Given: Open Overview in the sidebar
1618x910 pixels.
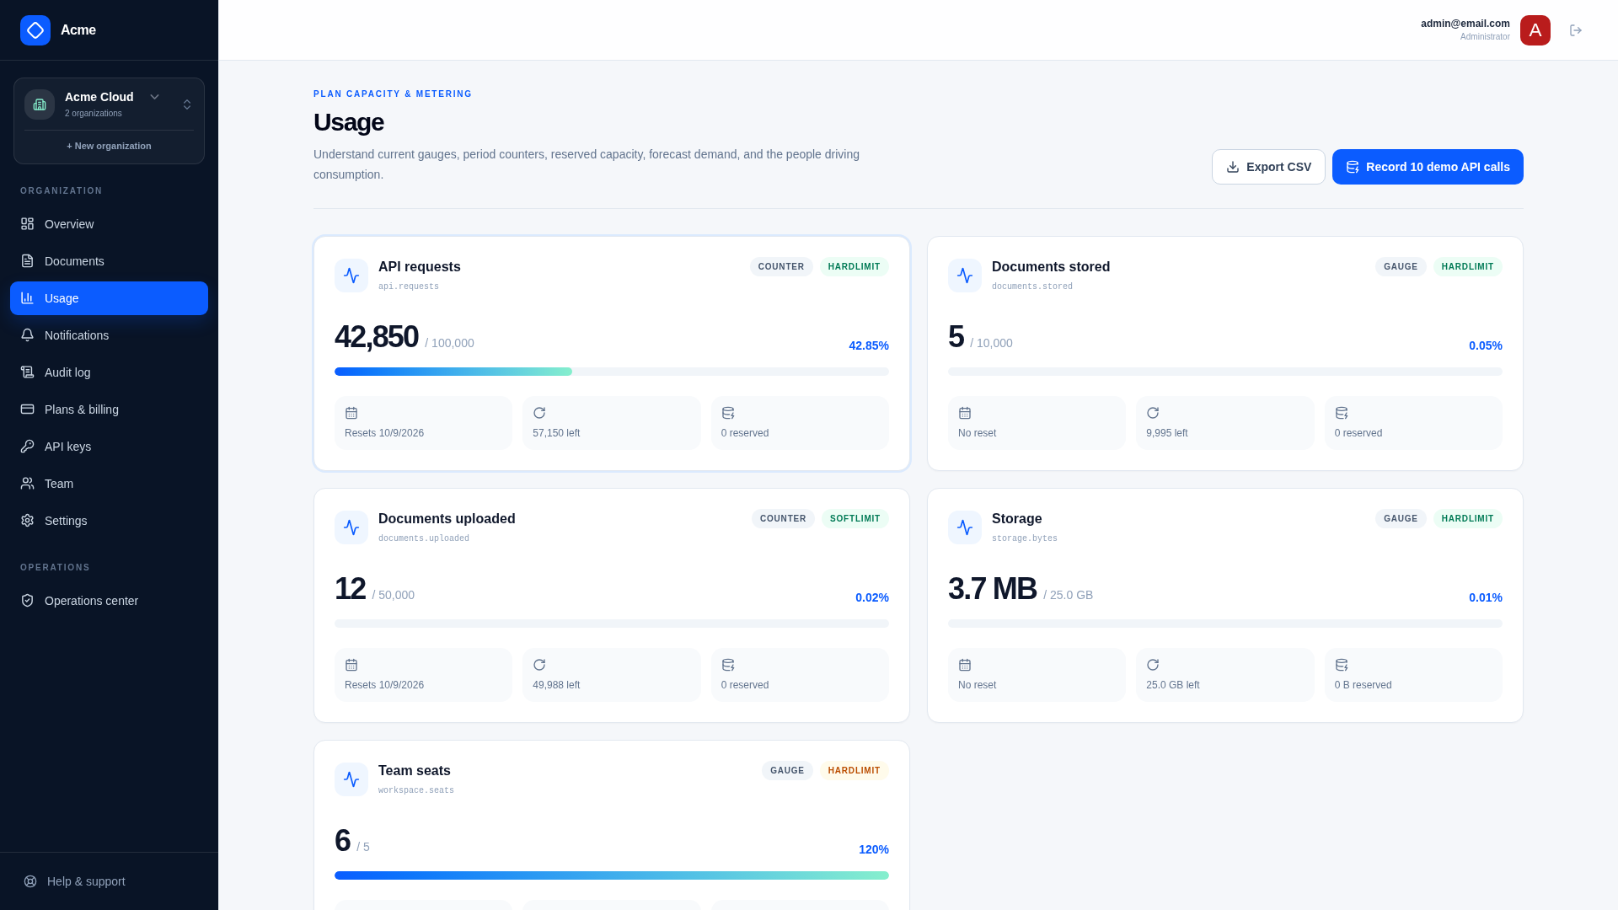Looking at the screenshot, I should (109, 224).
